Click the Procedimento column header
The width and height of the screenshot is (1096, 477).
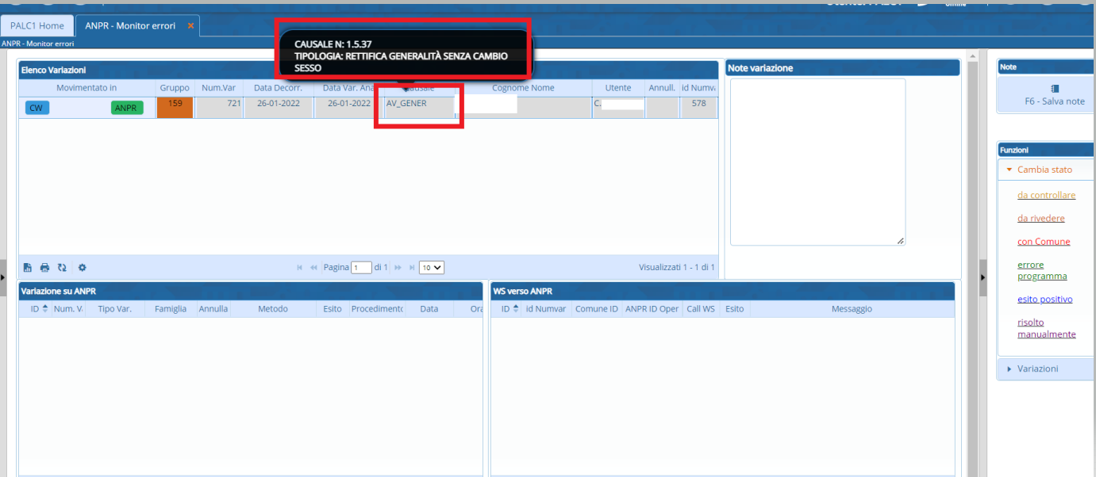click(x=377, y=309)
